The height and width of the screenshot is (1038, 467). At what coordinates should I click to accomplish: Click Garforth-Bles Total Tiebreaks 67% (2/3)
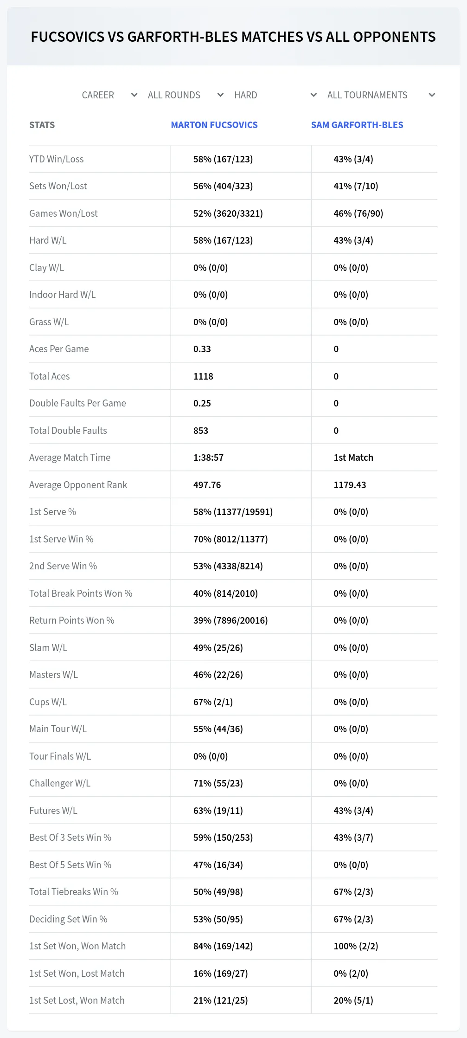(x=353, y=892)
